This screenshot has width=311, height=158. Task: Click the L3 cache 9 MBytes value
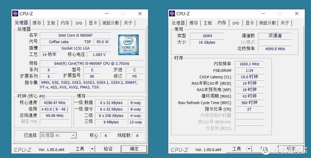point(111,122)
